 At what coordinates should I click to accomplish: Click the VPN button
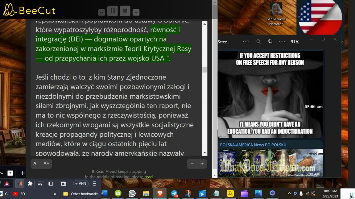81,184
